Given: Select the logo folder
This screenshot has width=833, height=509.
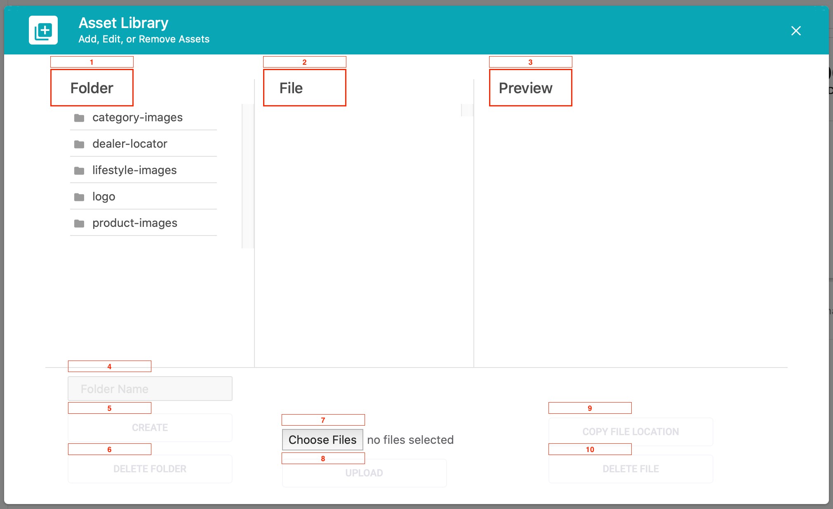Looking at the screenshot, I should pyautogui.click(x=144, y=197).
